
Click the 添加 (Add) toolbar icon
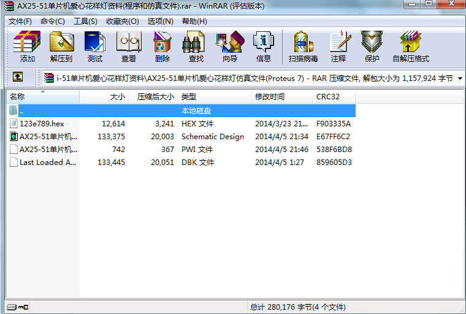(x=27, y=42)
